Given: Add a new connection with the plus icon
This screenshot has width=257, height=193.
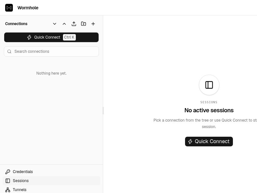Looking at the screenshot, I should (x=93, y=24).
